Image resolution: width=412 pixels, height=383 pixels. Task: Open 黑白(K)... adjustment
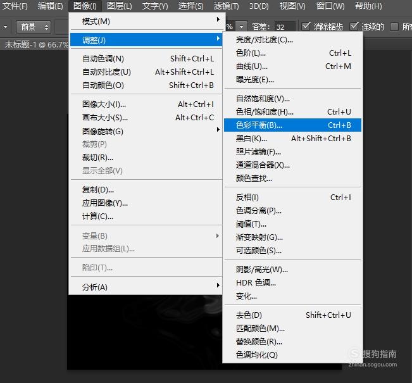(292, 138)
